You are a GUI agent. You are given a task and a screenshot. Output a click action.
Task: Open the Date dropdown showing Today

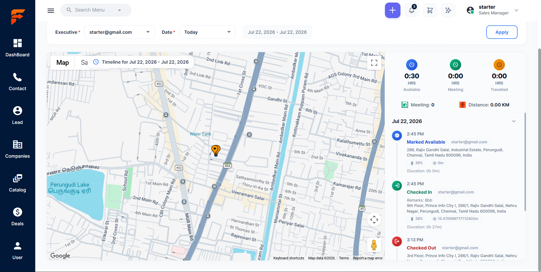pyautogui.click(x=207, y=32)
